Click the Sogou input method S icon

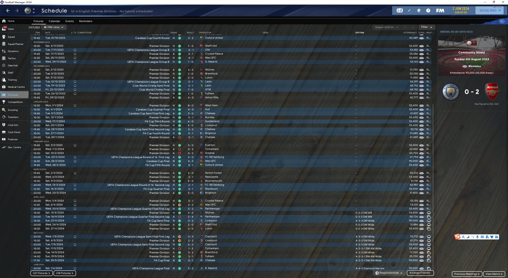[x=458, y=237]
